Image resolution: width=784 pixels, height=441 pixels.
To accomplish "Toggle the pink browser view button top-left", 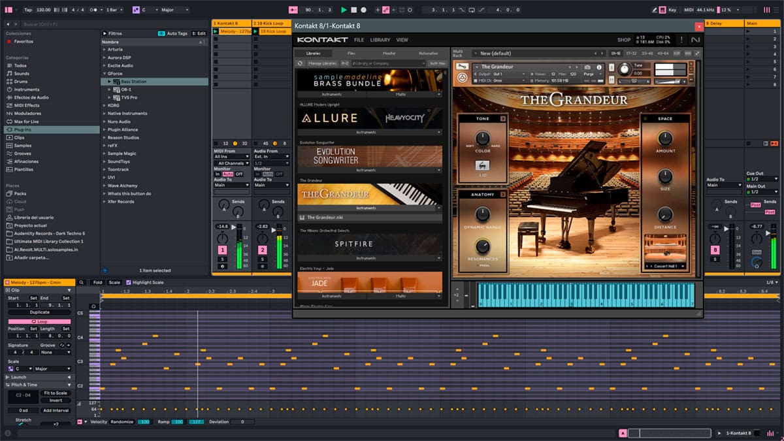I will pos(8,10).
